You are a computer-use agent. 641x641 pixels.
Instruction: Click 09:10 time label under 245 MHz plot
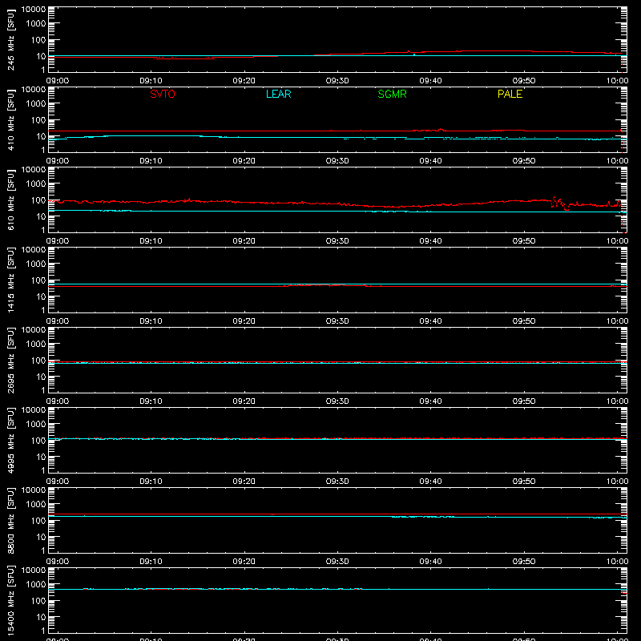151,81
